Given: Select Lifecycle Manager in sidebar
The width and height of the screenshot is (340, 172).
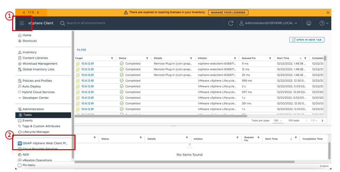Looking at the screenshot, I should [x=36, y=132].
